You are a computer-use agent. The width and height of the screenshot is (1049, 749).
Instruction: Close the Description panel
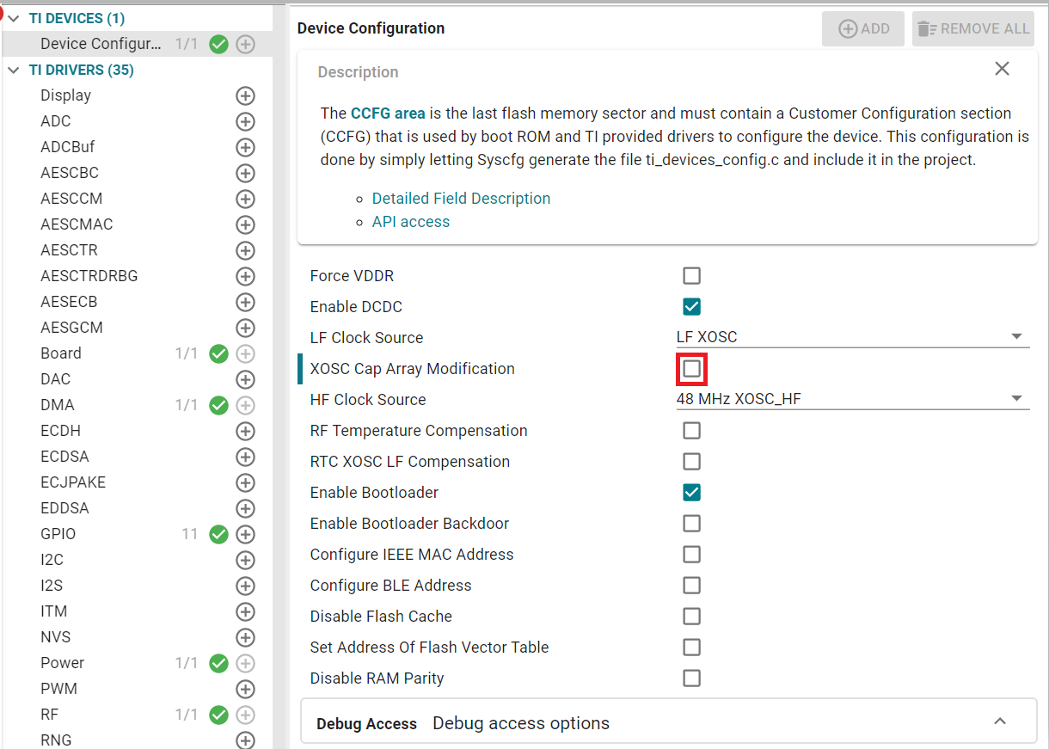(1002, 68)
